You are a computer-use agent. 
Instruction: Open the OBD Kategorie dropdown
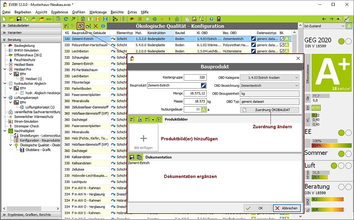pyautogui.click(x=270, y=78)
